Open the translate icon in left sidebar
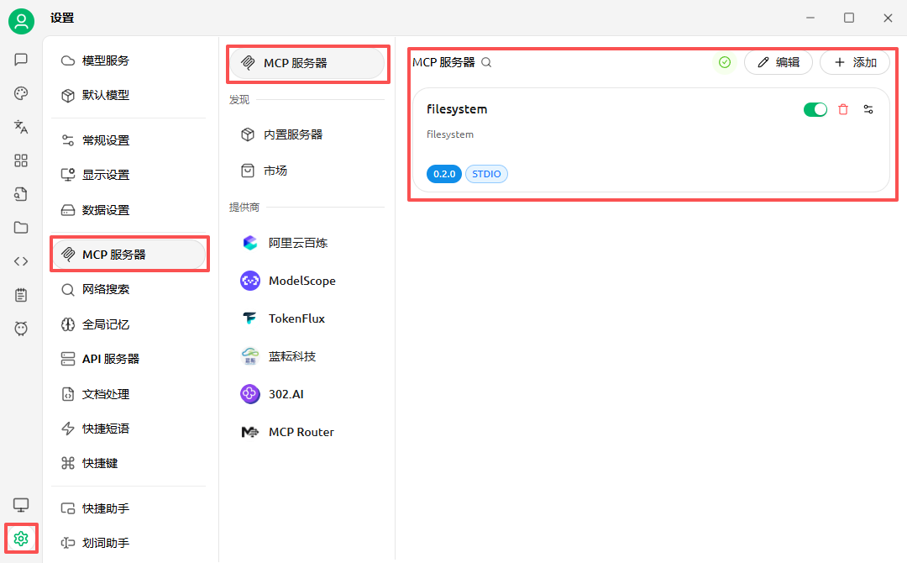The width and height of the screenshot is (907, 563). point(21,127)
